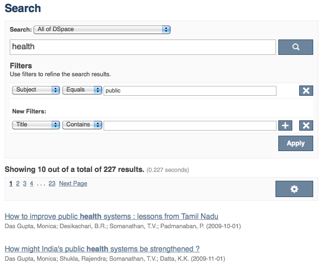Click the empty new filter value field
The image size is (322, 270).
pyautogui.click(x=190, y=125)
